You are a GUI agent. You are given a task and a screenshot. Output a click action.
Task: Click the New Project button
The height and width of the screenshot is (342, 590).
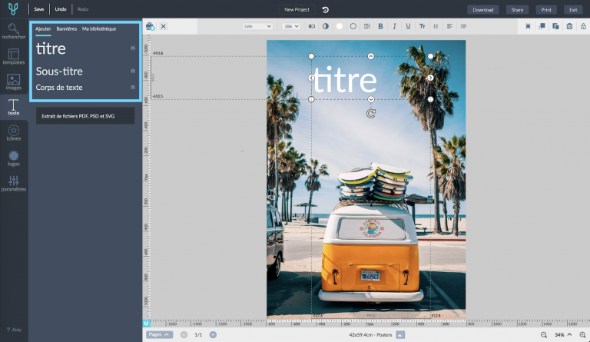click(x=297, y=10)
